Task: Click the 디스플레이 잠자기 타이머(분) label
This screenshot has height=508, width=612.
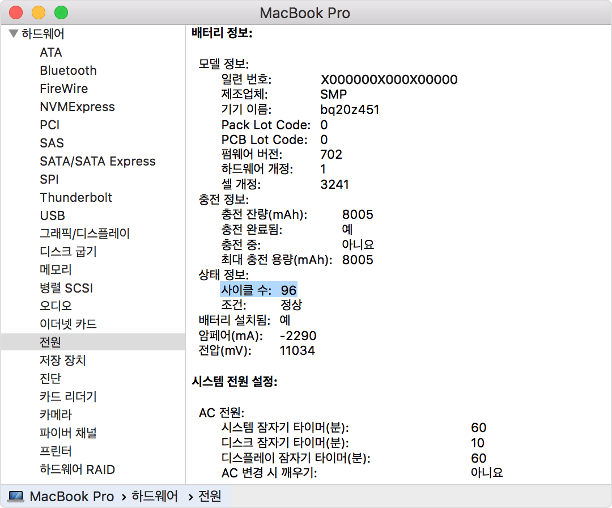Action: tap(295, 458)
